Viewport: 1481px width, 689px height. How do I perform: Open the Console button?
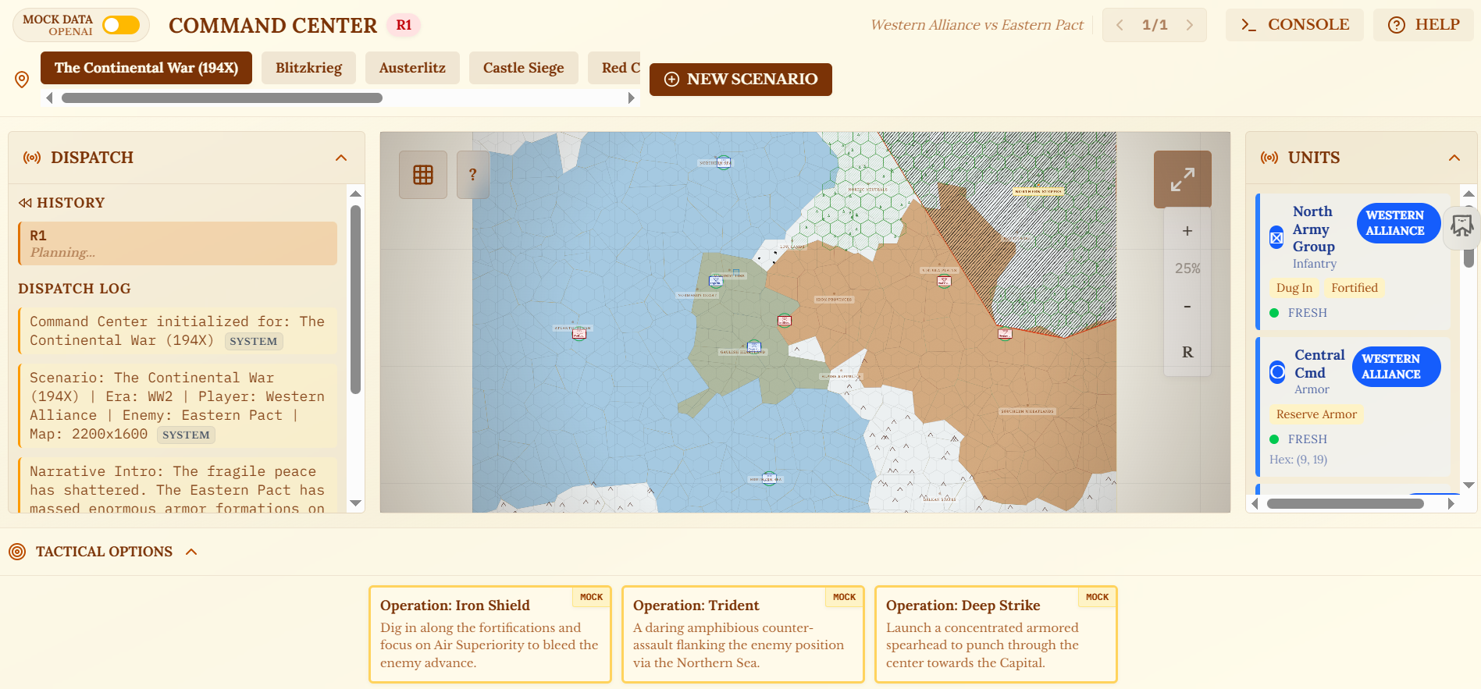point(1294,25)
